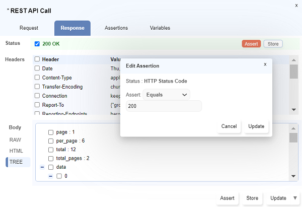The height and width of the screenshot is (207, 302).
Task: Check the total_pages body checkbox
Action: point(50,158)
